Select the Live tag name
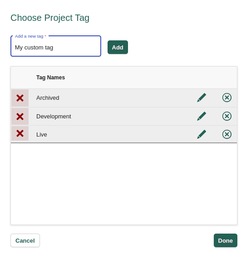This screenshot has width=246, height=254. click(42, 135)
